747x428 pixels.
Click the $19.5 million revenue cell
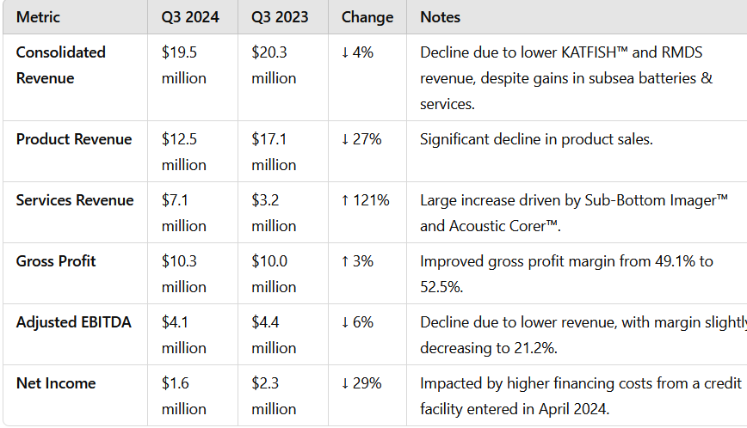coord(184,65)
